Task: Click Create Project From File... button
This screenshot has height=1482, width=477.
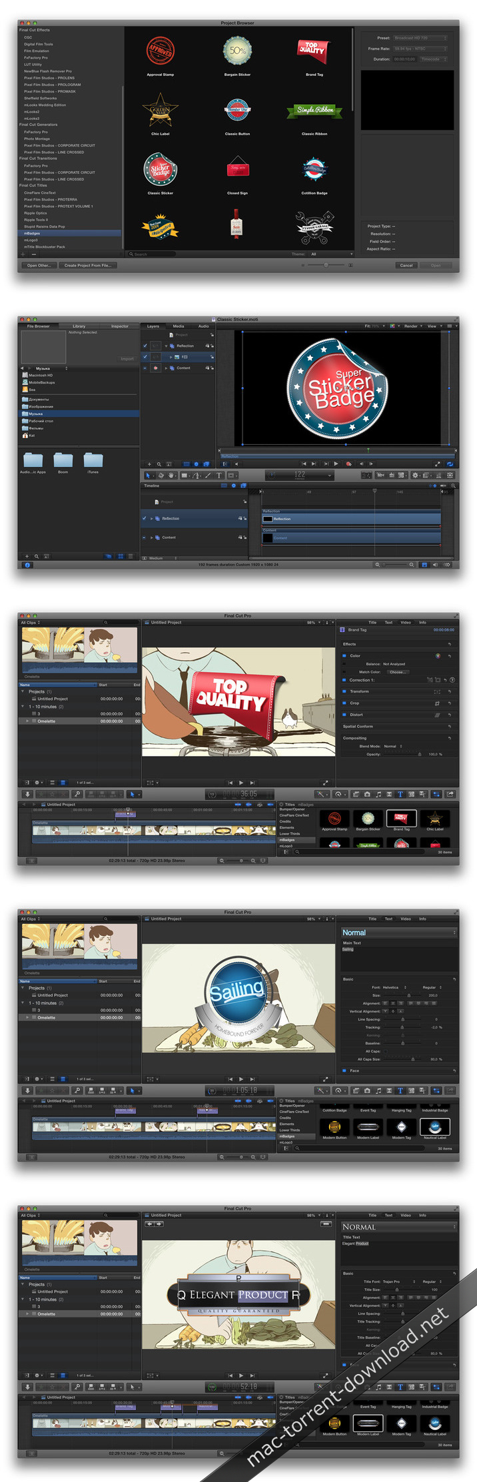Action: pos(87,265)
